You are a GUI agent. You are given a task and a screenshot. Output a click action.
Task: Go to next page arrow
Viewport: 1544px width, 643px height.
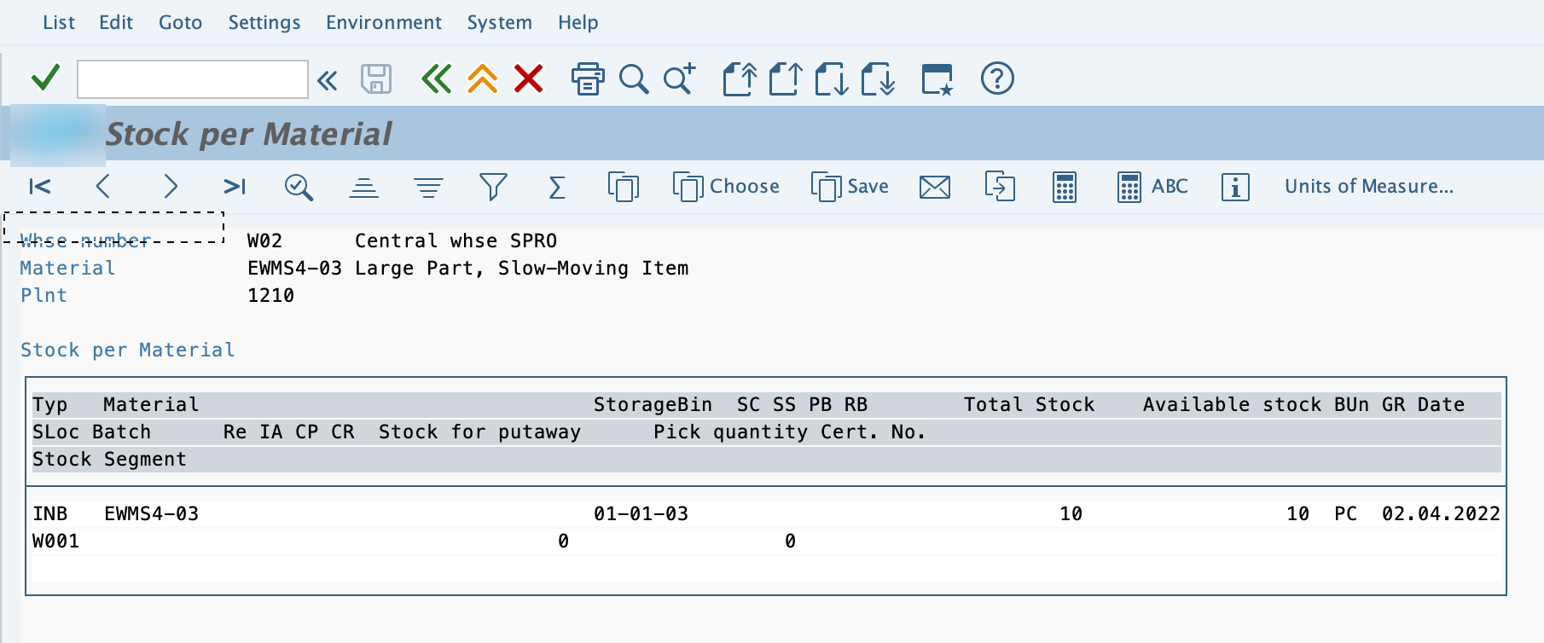(171, 187)
